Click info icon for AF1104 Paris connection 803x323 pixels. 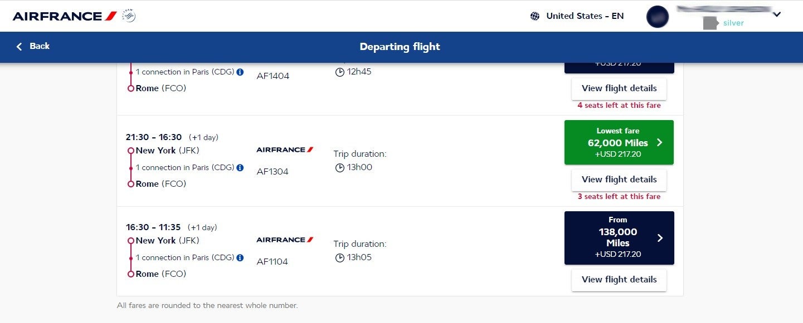240,257
